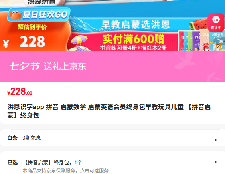Viewport: 225px width, 174px height.
Task: Open the 1/9 image counter thumbnail
Action: pyautogui.click(x=220, y=41)
